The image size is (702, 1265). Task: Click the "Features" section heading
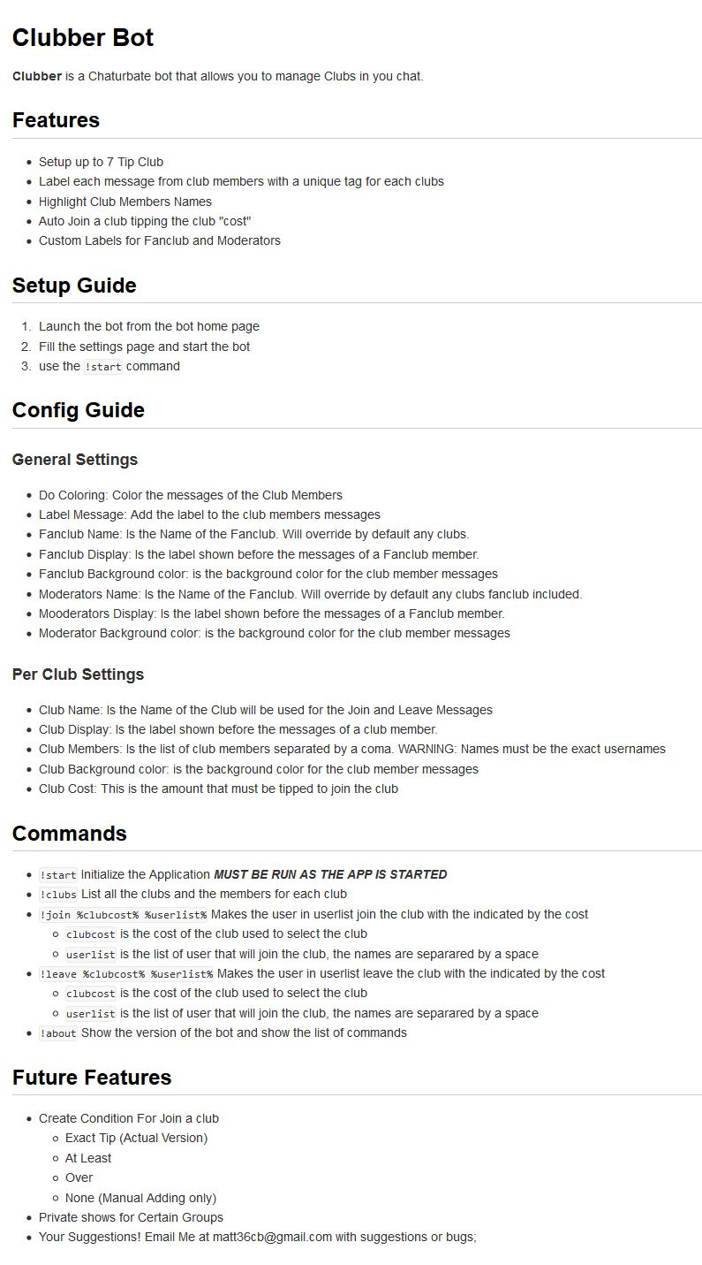point(56,120)
